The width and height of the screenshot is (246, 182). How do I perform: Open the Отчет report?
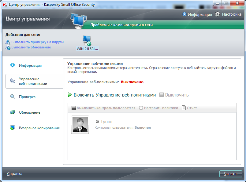(192, 108)
